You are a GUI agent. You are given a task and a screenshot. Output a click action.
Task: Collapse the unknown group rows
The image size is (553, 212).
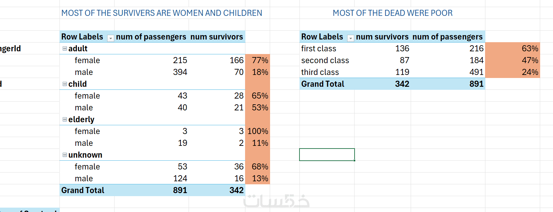[x=65, y=155]
